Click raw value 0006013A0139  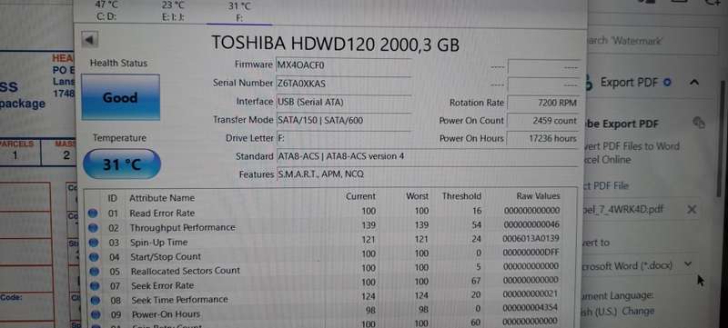pyautogui.click(x=531, y=239)
